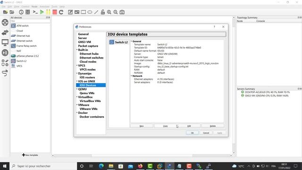This screenshot has width=302, height=170.
Task: Click Cancel in the Preferences dialog
Action: (206, 133)
